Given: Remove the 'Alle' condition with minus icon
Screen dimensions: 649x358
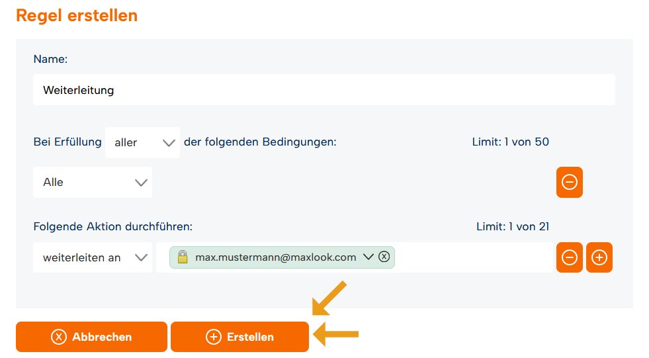Looking at the screenshot, I should [569, 182].
